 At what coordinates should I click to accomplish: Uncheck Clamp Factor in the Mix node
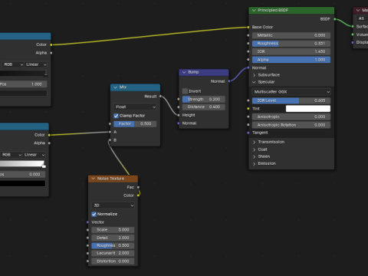(117, 116)
